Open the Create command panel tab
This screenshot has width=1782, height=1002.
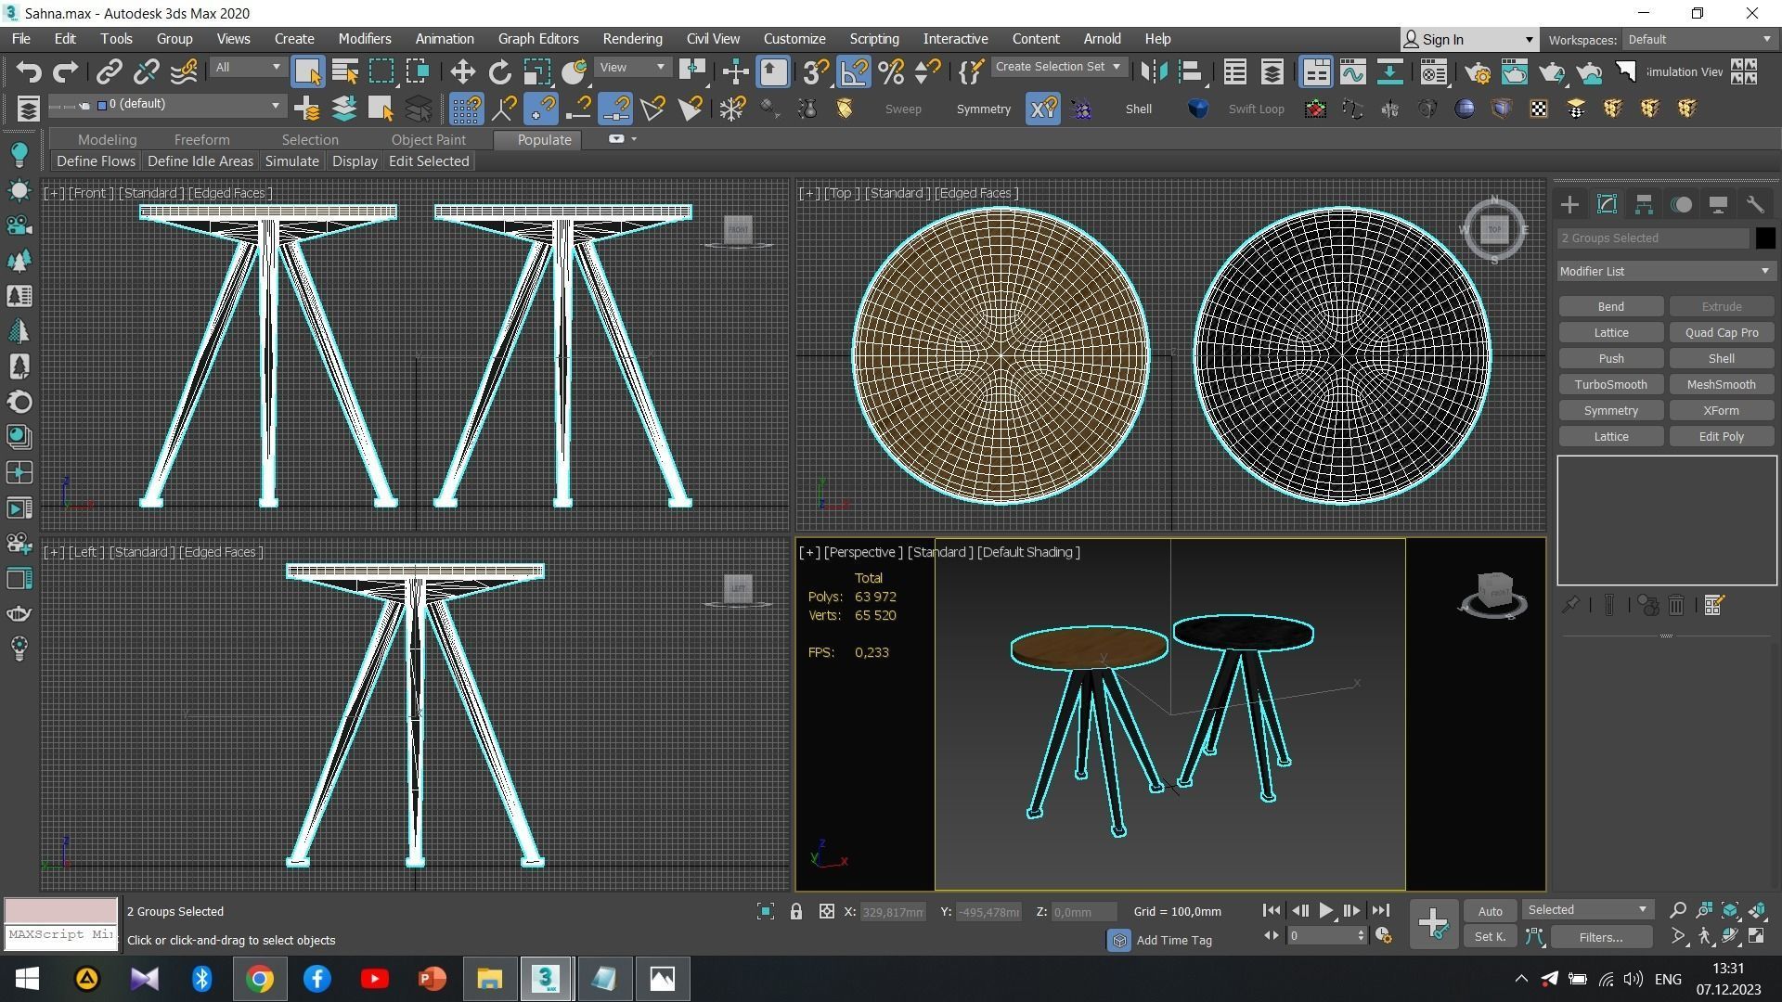[1569, 205]
